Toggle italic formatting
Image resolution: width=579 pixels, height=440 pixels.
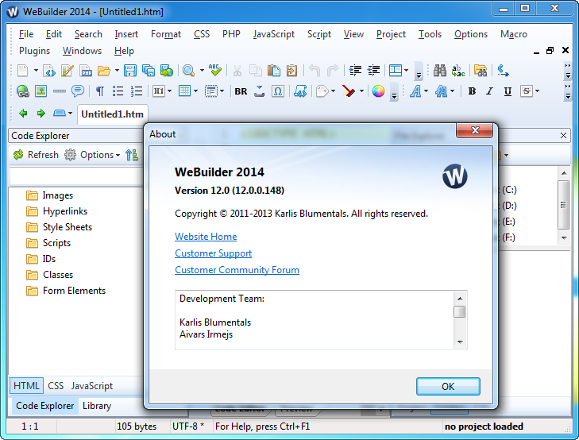pyautogui.click(x=489, y=91)
